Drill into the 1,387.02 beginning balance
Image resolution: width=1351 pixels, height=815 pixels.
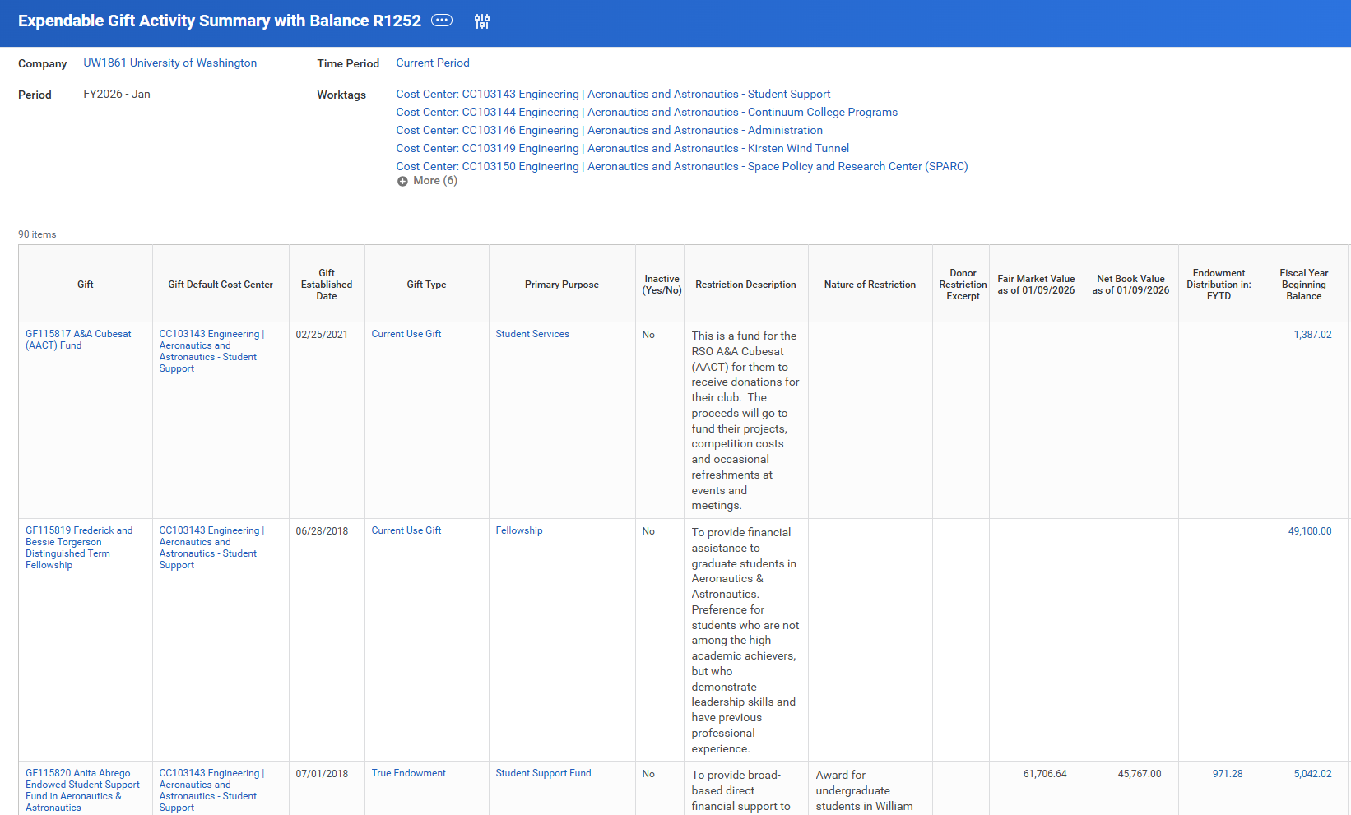1312,335
